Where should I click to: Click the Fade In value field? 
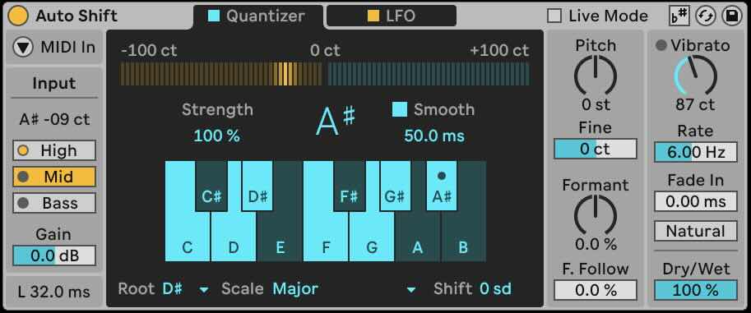695,201
